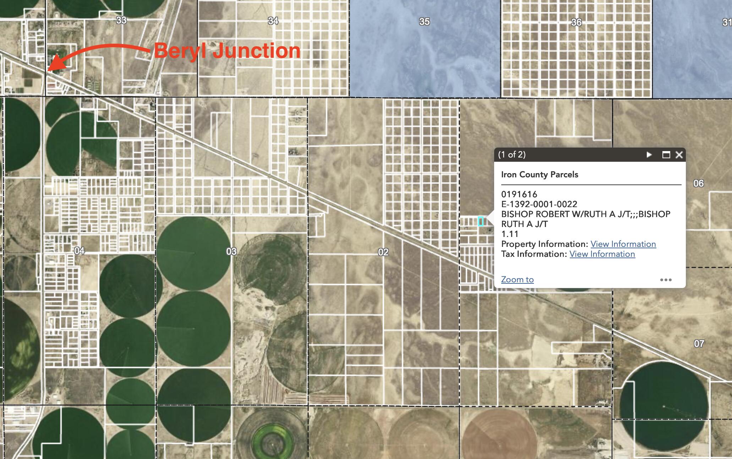
Task: Open Tax Information View Information link
Action: 602,254
